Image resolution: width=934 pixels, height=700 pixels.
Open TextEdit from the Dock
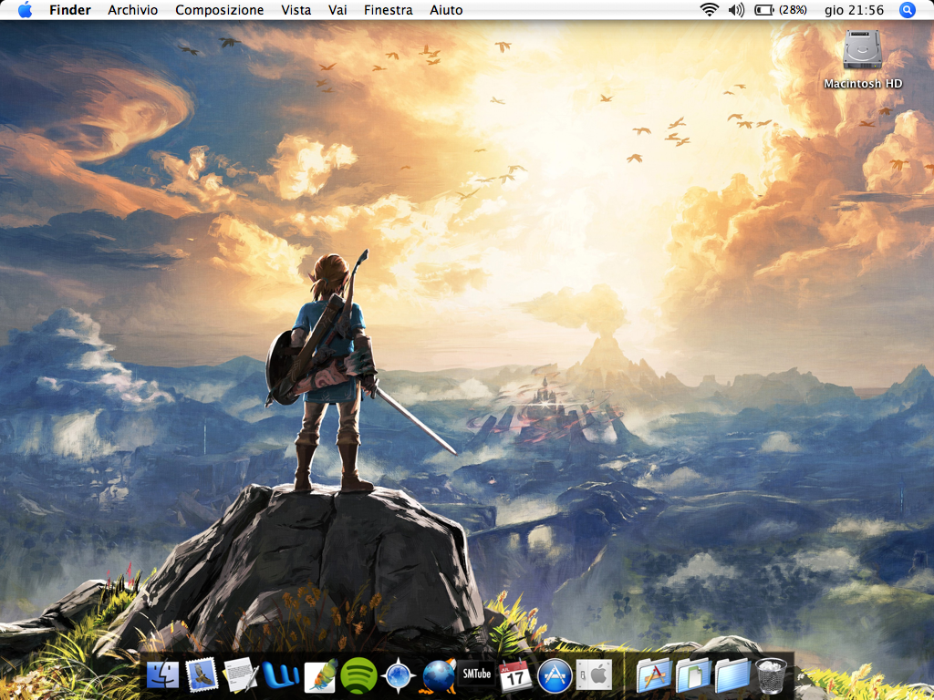(x=241, y=675)
